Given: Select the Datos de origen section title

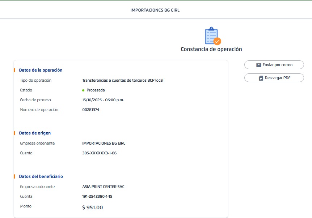Looking at the screenshot, I should (x=35, y=133).
